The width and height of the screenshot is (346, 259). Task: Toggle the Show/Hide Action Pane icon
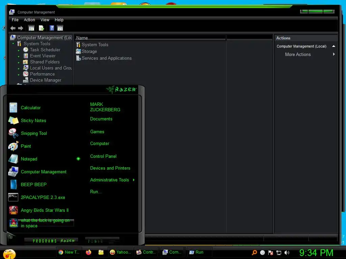[60, 28]
